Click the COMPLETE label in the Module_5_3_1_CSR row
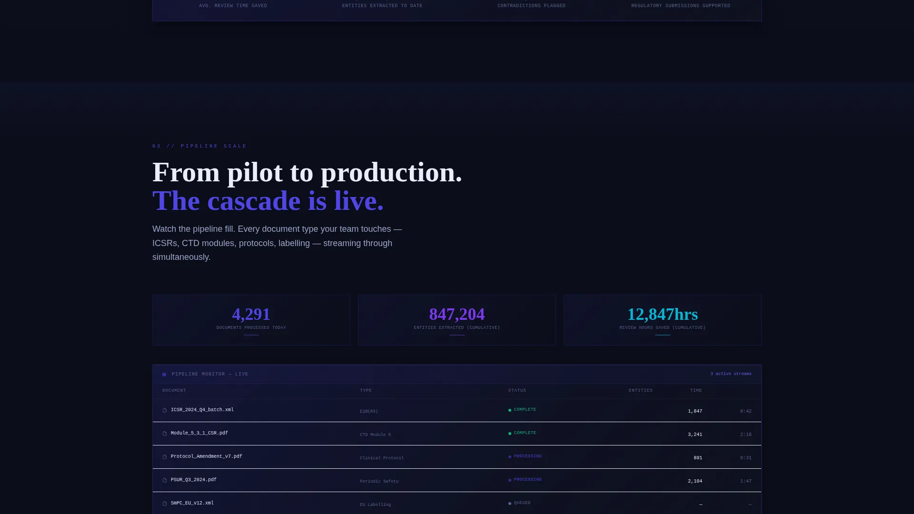The width and height of the screenshot is (914, 514). (525, 433)
